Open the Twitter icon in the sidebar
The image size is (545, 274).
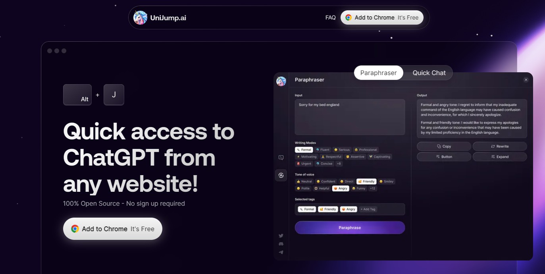coord(281,235)
